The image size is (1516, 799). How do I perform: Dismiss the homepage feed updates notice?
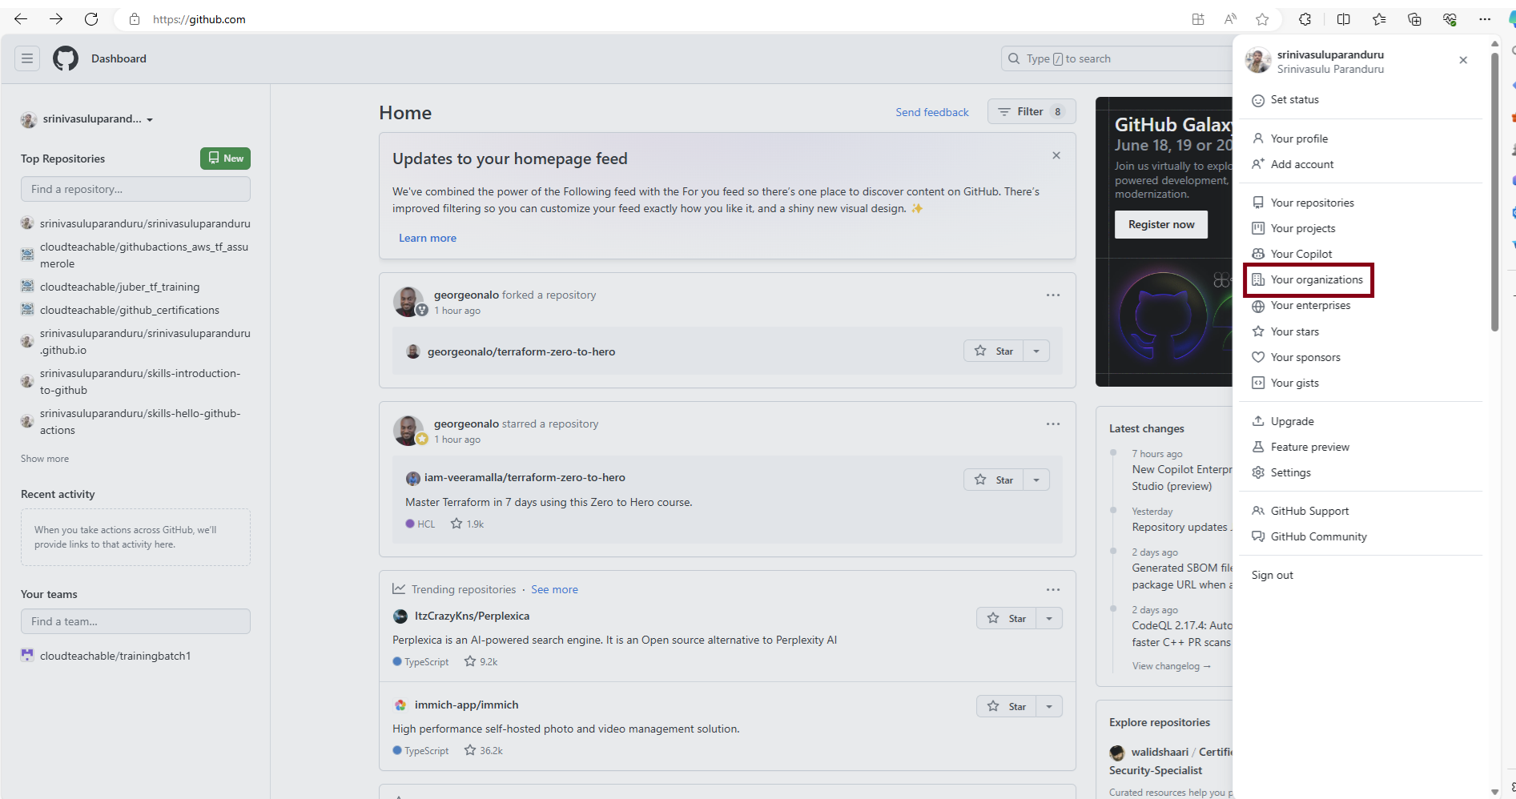tap(1056, 155)
